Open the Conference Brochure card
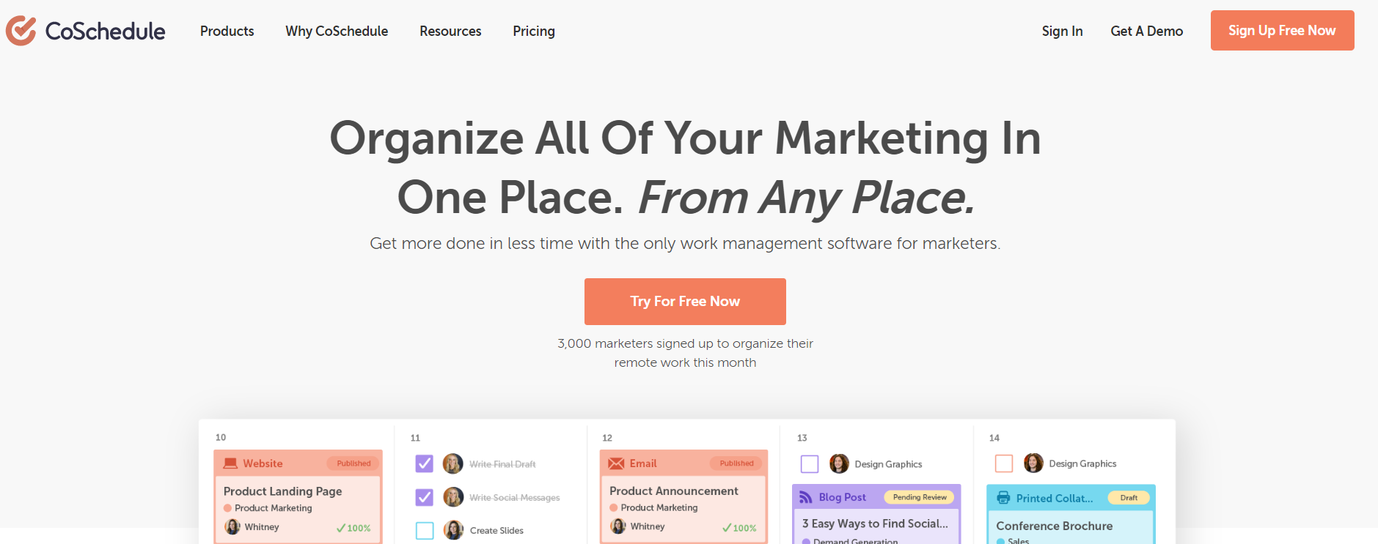This screenshot has height=544, width=1378. 1054,526
